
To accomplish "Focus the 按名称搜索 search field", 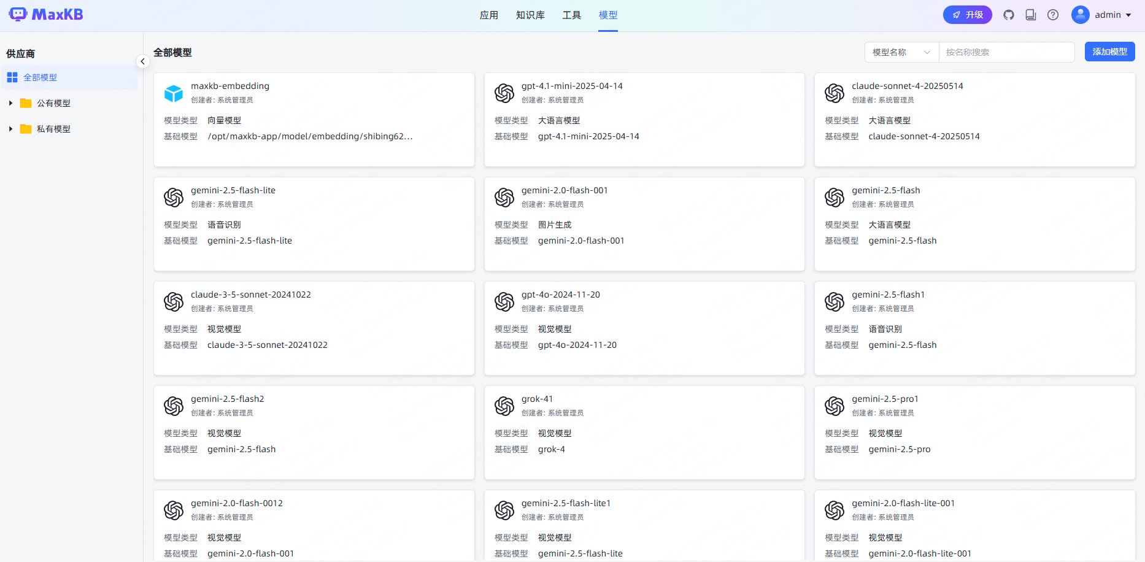I will [1006, 52].
